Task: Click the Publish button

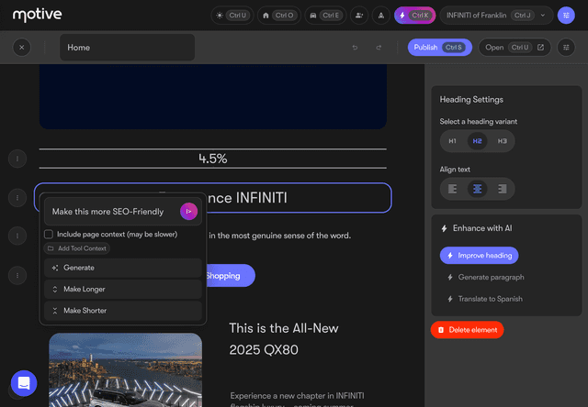Action: 438,48
